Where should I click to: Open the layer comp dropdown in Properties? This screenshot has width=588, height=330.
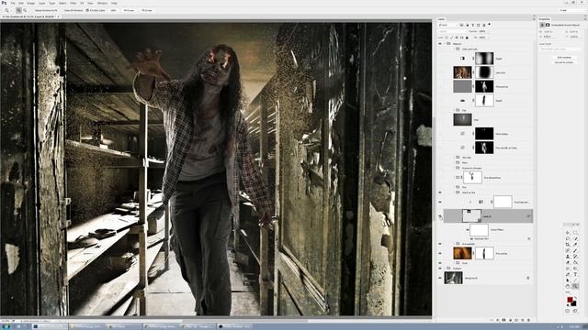(560, 49)
